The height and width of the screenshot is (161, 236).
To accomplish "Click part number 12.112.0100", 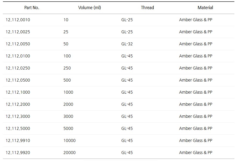I will click(18, 56).
